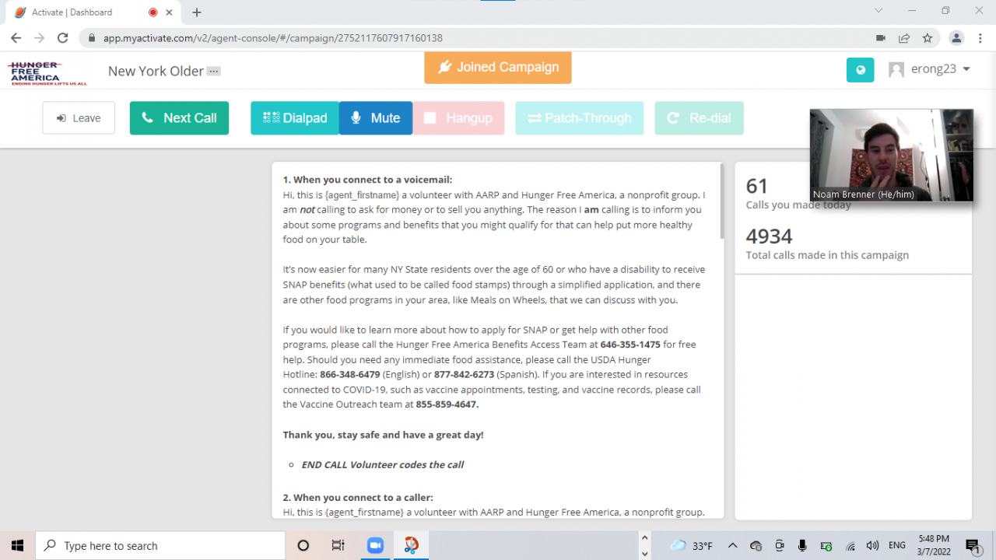Click the script panel vertical scrollbar
Viewport: 996px width, 560px height.
click(722, 201)
